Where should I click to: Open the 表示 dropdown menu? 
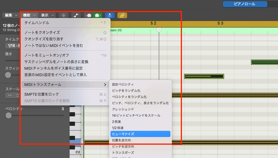click(47, 15)
